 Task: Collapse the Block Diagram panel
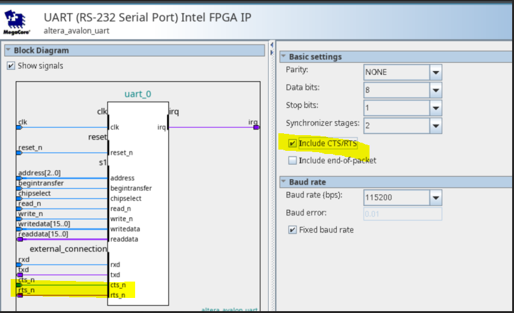pos(8,50)
